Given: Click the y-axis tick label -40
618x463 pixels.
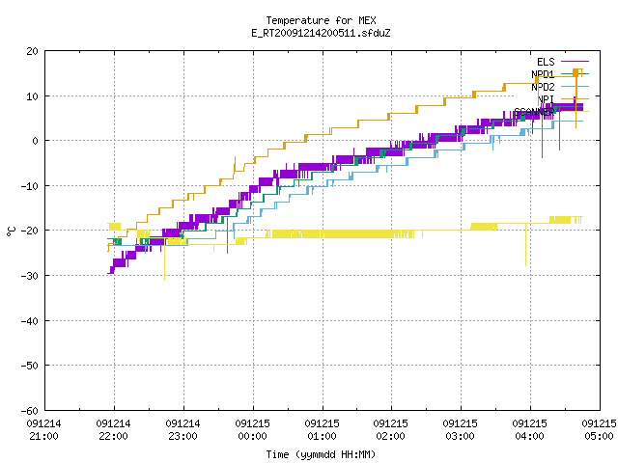Looking at the screenshot, I should click(x=30, y=321).
